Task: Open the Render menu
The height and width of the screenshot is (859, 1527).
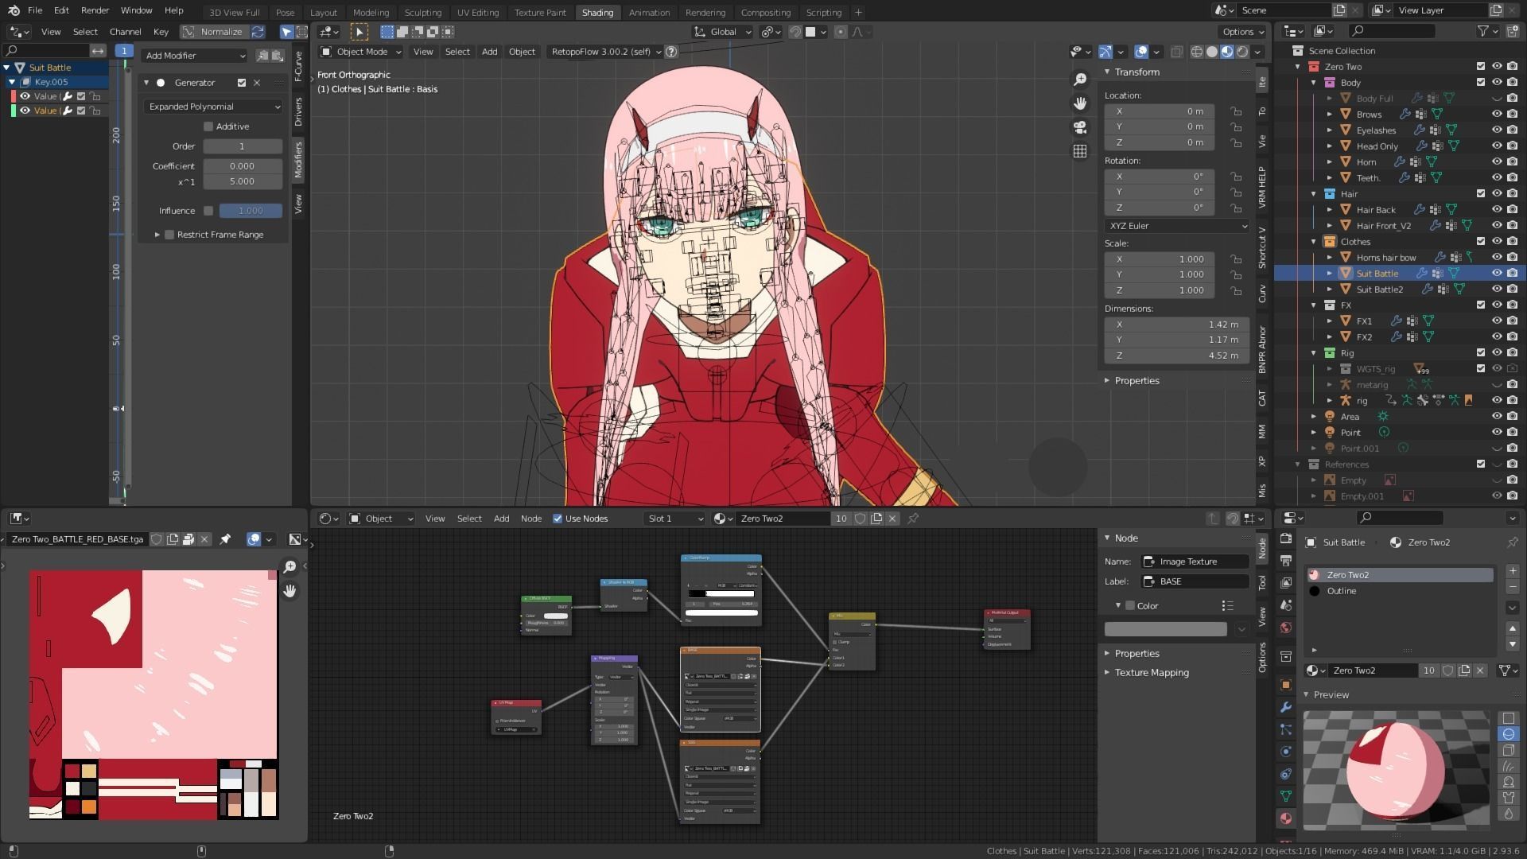Action: (95, 10)
